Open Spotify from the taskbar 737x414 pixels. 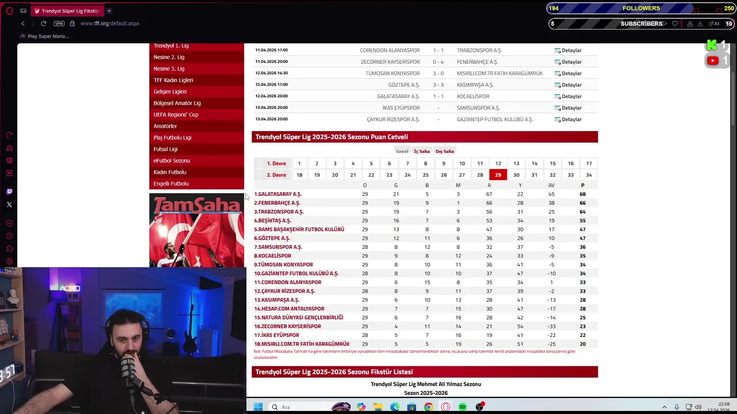coord(462,407)
